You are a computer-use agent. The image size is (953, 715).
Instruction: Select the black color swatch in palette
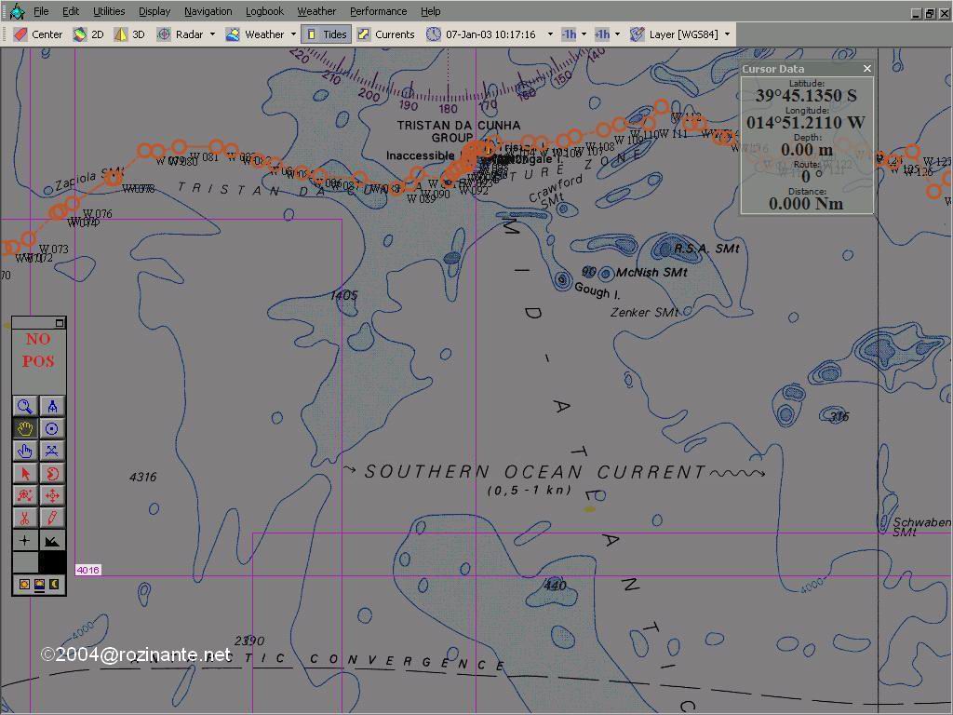52,562
